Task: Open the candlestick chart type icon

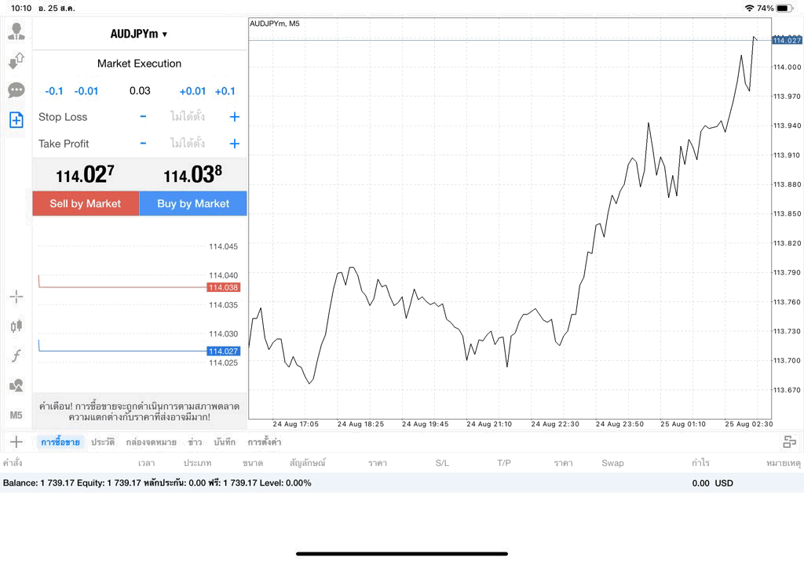Action: point(16,326)
